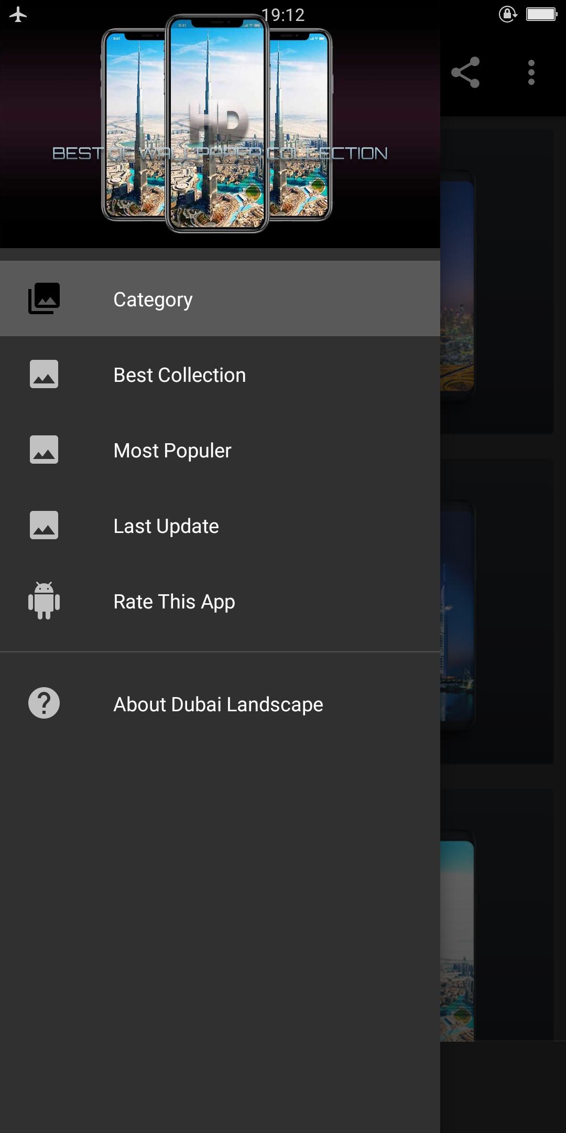Viewport: 566px width, 1133px height.
Task: Select Best Collection in the drawer
Action: 220,375
